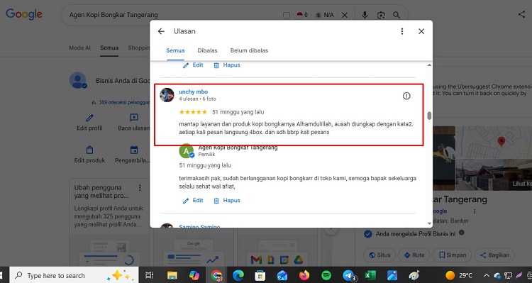Click Edit at top of reviews list
Viewport: 532px width, 283px height.
click(x=193, y=65)
